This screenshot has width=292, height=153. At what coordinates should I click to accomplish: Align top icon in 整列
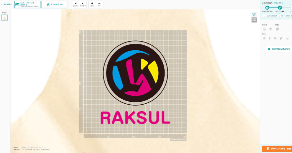[281, 38]
